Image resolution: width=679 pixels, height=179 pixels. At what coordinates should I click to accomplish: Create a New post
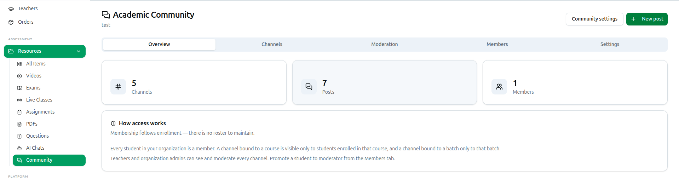647,19
